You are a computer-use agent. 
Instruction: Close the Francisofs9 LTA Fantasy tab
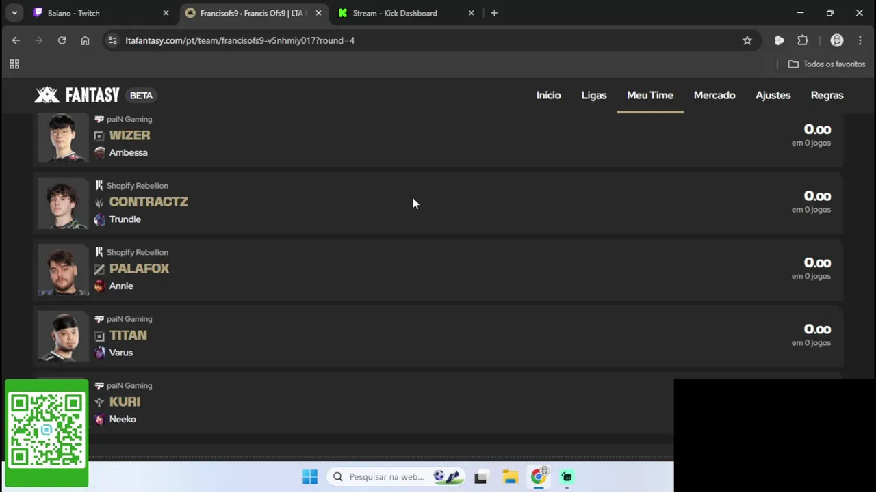(x=318, y=13)
